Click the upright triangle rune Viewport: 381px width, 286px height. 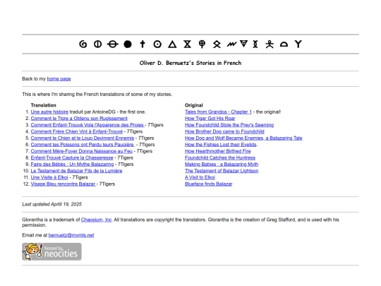tap(172, 44)
